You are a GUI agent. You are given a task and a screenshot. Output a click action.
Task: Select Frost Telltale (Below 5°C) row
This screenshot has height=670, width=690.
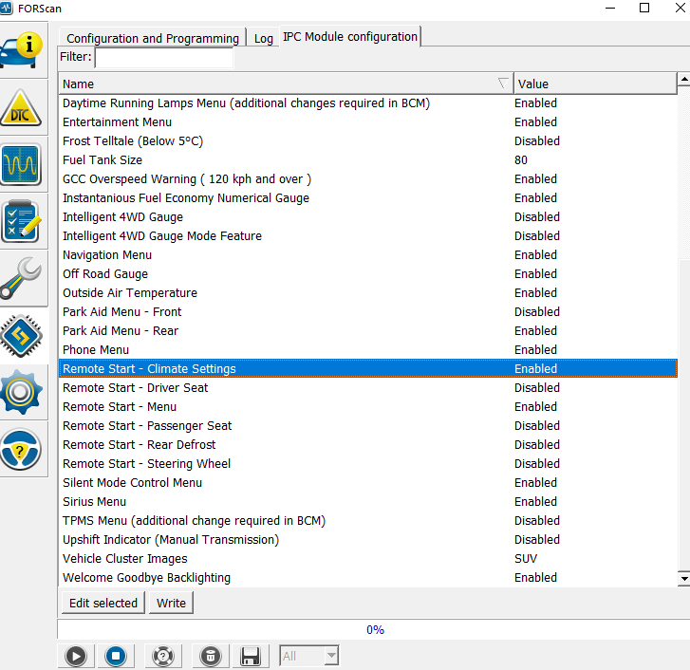[368, 140]
